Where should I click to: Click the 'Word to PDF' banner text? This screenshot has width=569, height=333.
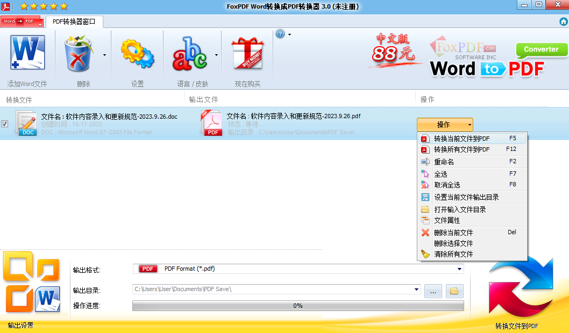point(487,69)
